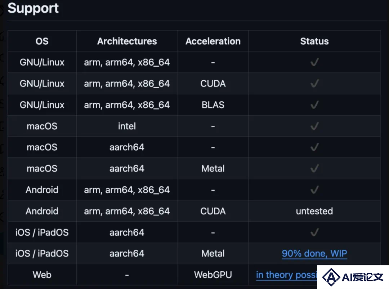The height and width of the screenshot is (289, 389).
Task: Click the checkmark in the Android row without acceleration
Action: [314, 190]
